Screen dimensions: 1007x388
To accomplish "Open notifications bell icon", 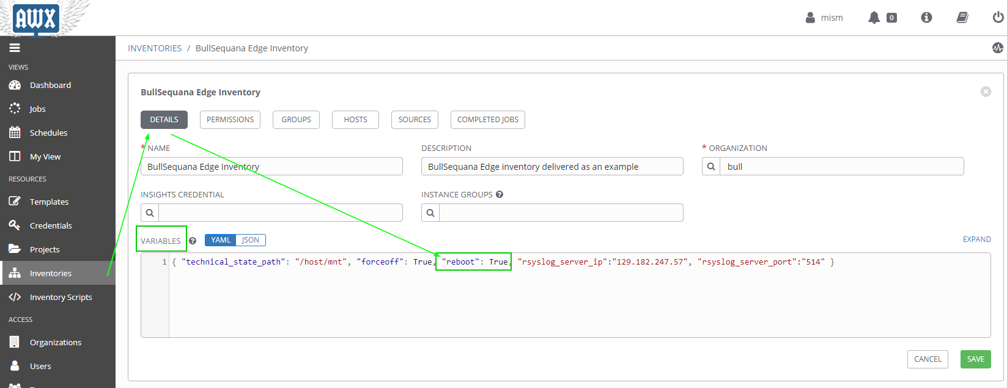I will (x=874, y=18).
